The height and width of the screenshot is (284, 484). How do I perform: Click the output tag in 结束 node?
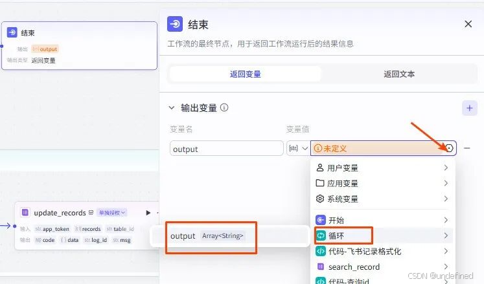tap(45, 49)
